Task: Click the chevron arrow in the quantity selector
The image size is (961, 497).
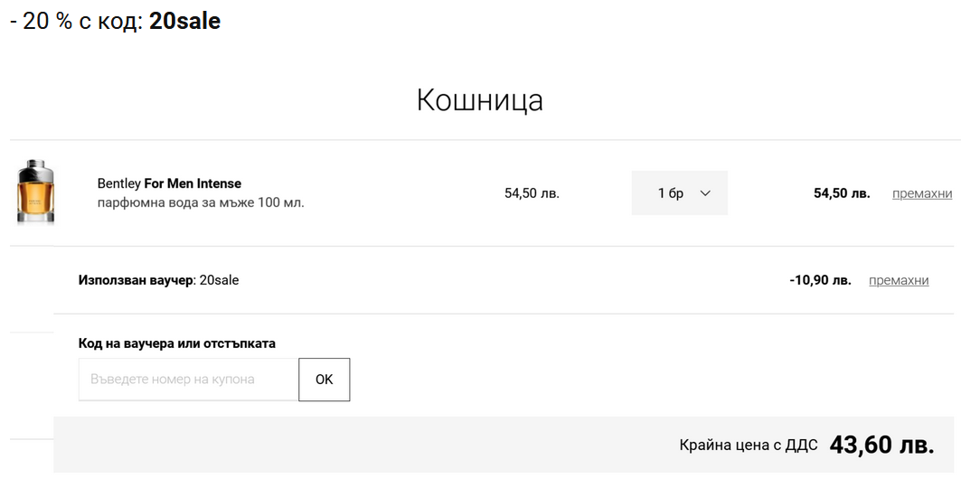Action: pyautogui.click(x=706, y=193)
